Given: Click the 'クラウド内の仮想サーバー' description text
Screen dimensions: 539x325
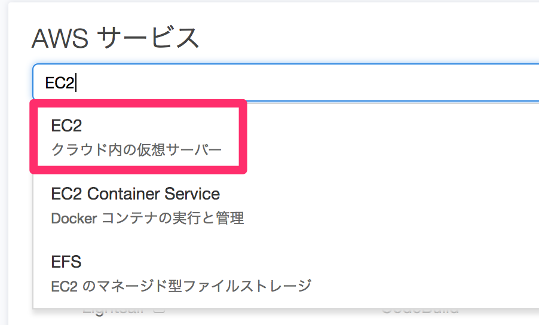Looking at the screenshot, I should 136,150.
